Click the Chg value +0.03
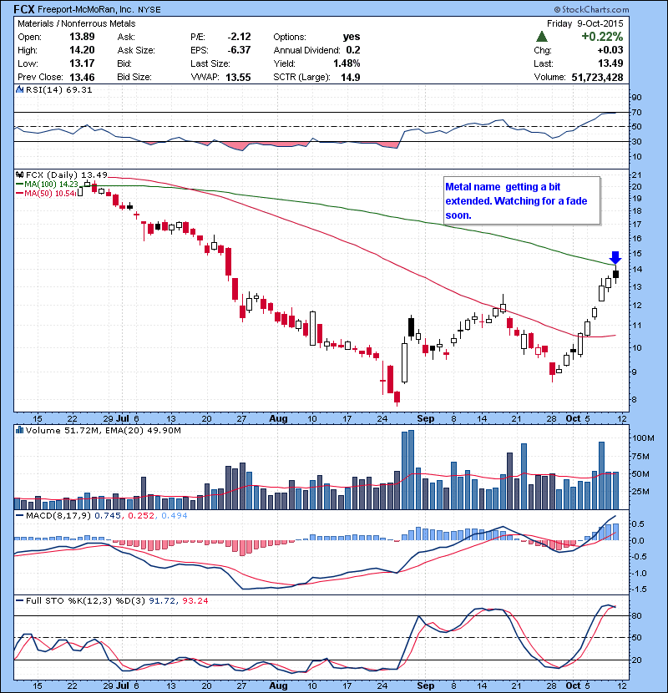Screen dimensions: 668x693 click(610, 50)
